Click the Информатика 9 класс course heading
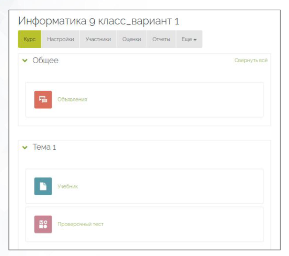The image size is (289, 256). coord(99,22)
